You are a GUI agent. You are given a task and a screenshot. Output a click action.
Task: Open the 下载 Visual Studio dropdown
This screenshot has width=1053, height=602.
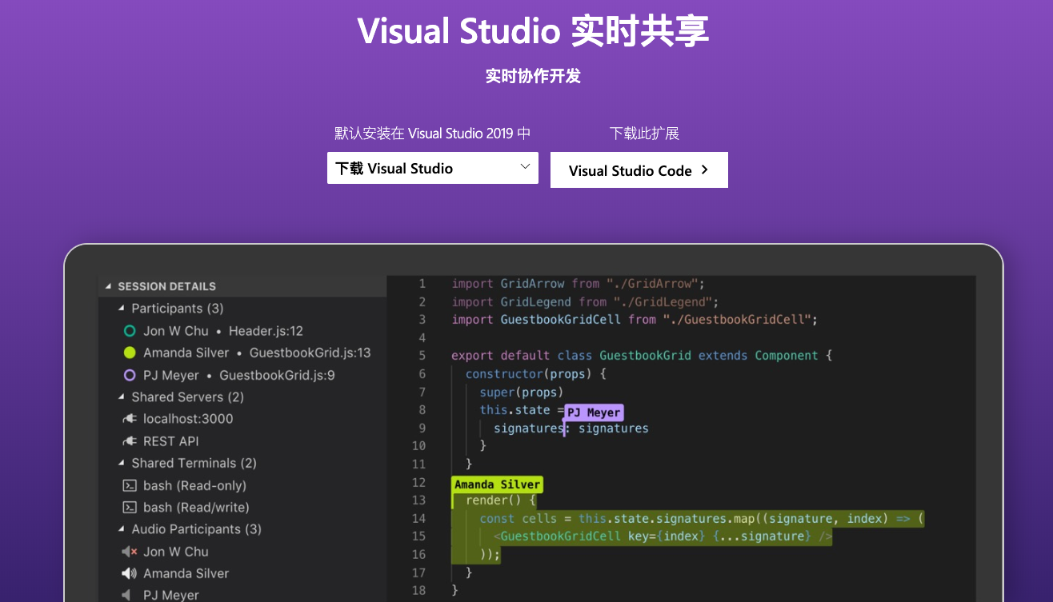pos(432,168)
